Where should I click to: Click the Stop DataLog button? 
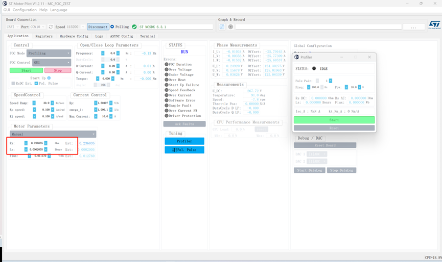coord(342,170)
